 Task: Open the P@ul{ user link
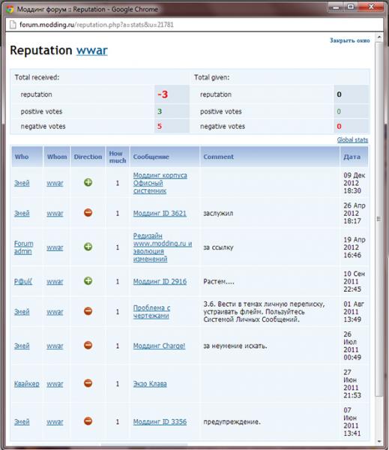23,281
